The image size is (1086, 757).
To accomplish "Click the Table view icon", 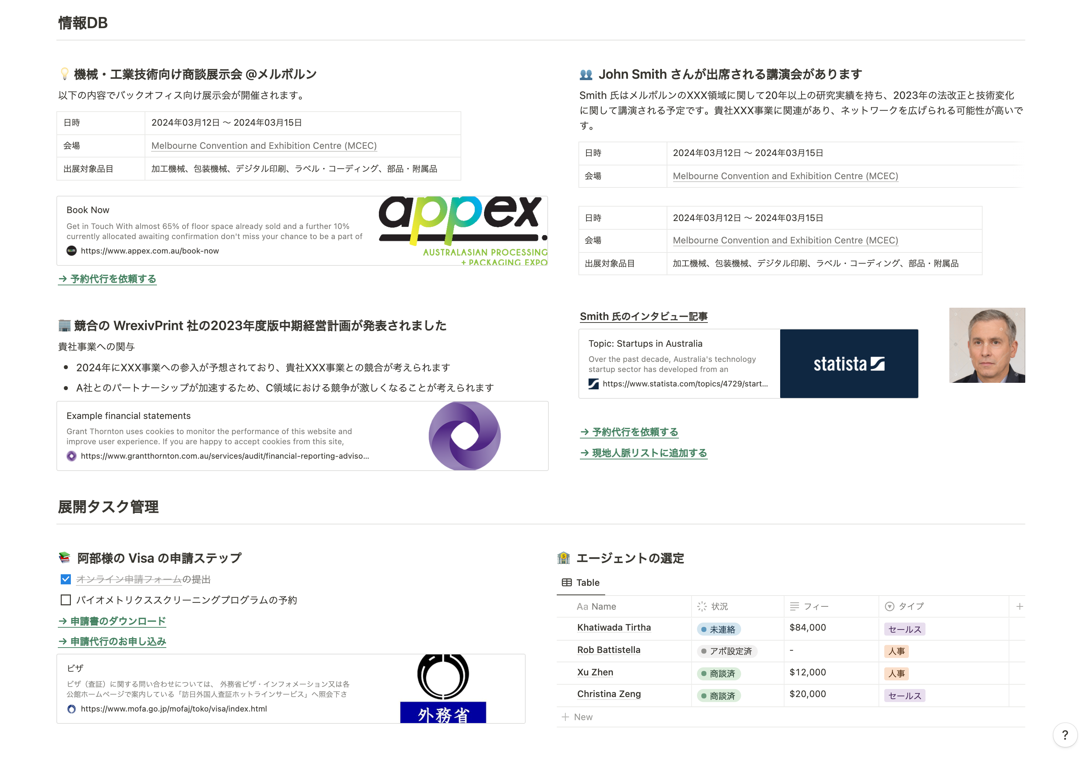I will (x=566, y=583).
